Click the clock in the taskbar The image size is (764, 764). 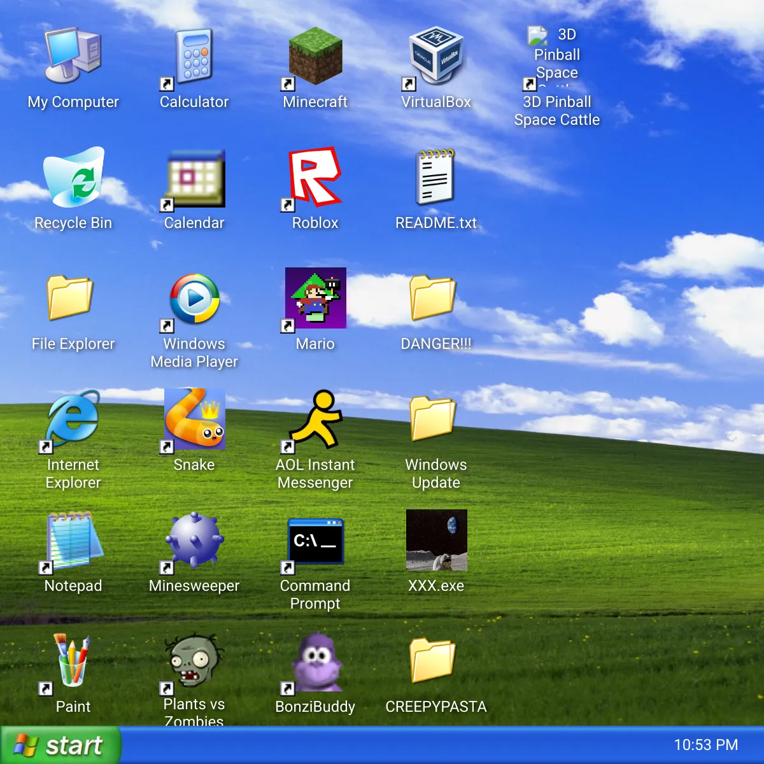coord(707,745)
